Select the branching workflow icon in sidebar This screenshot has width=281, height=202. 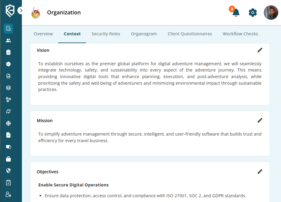click(8, 111)
